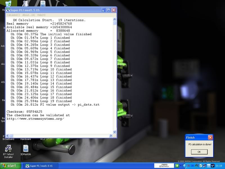Open the Help(H) menu

[41, 15]
